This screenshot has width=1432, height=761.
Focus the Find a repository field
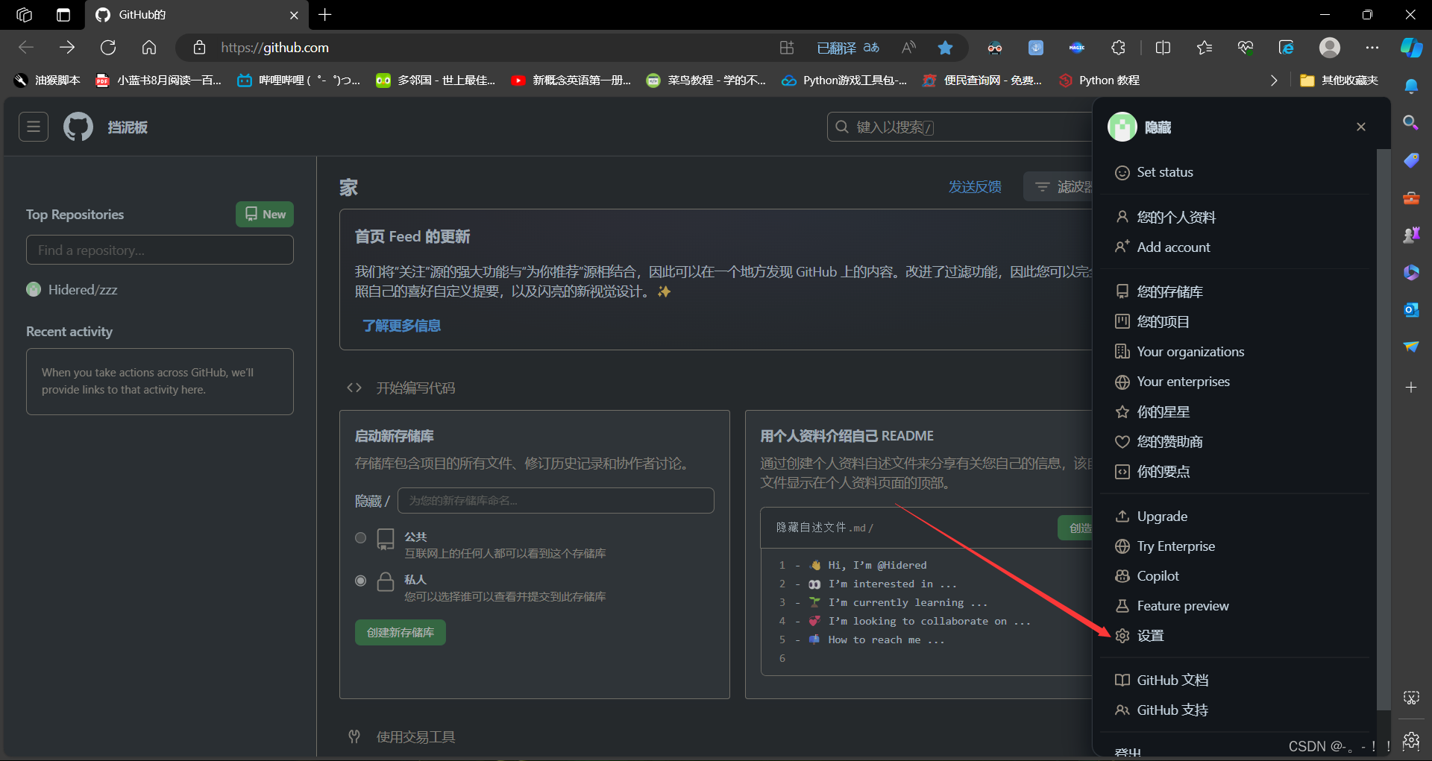(160, 250)
